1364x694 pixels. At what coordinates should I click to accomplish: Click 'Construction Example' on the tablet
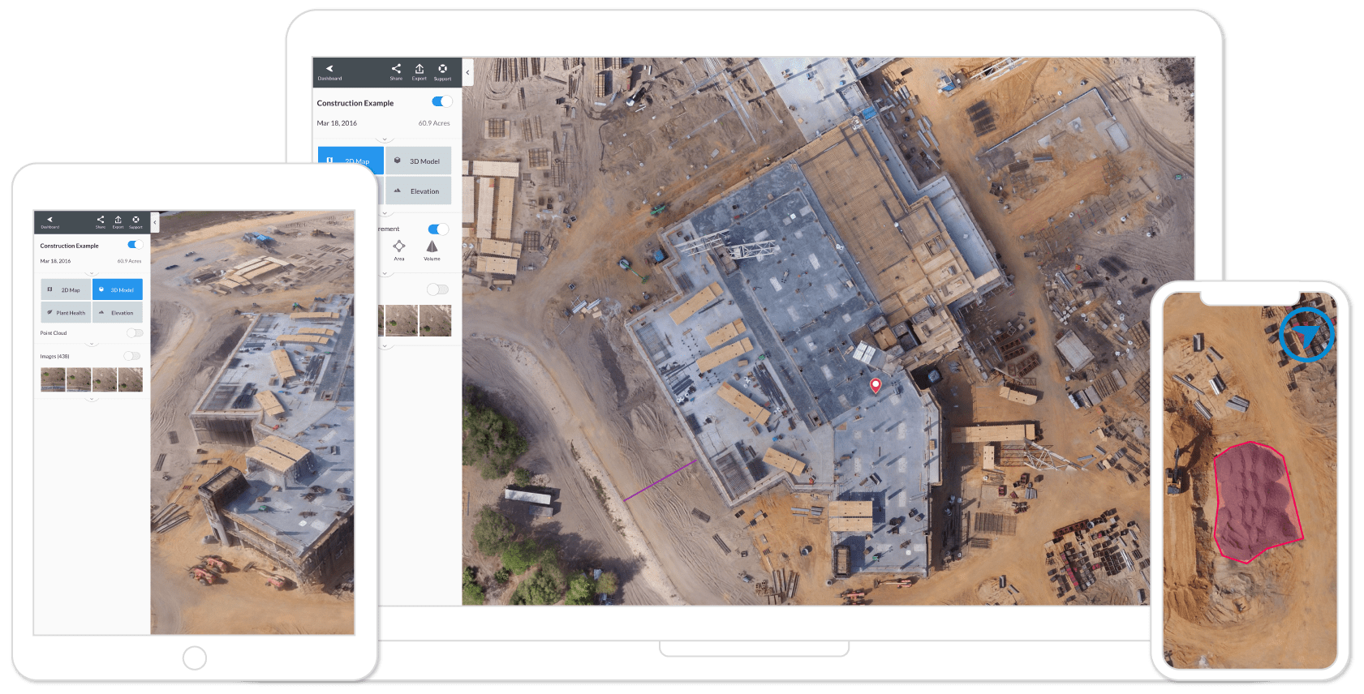pos(70,246)
